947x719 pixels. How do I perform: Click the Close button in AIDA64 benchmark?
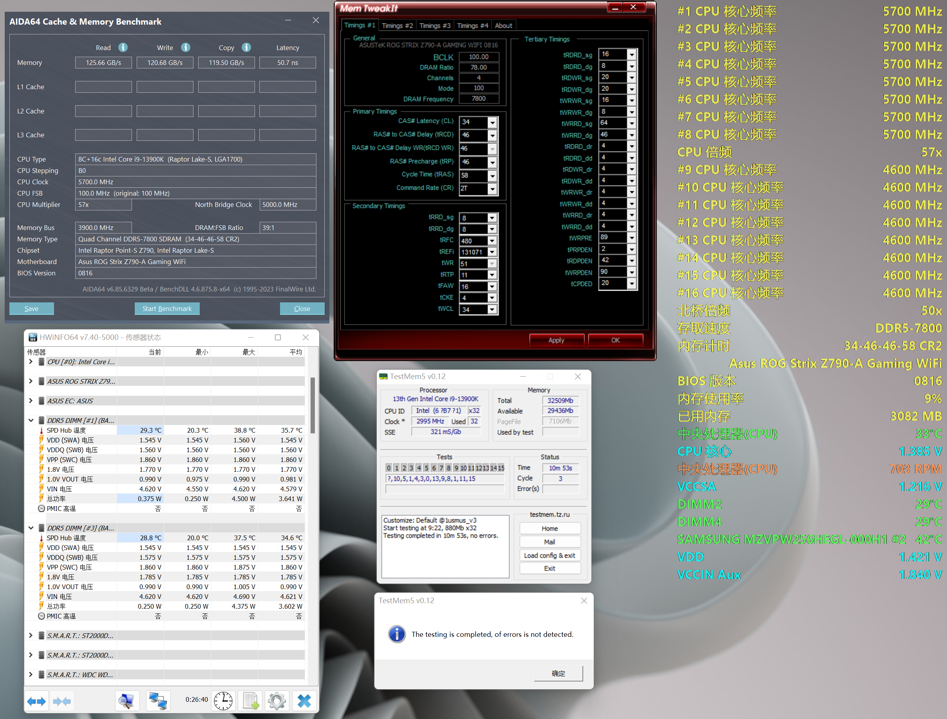coord(302,309)
